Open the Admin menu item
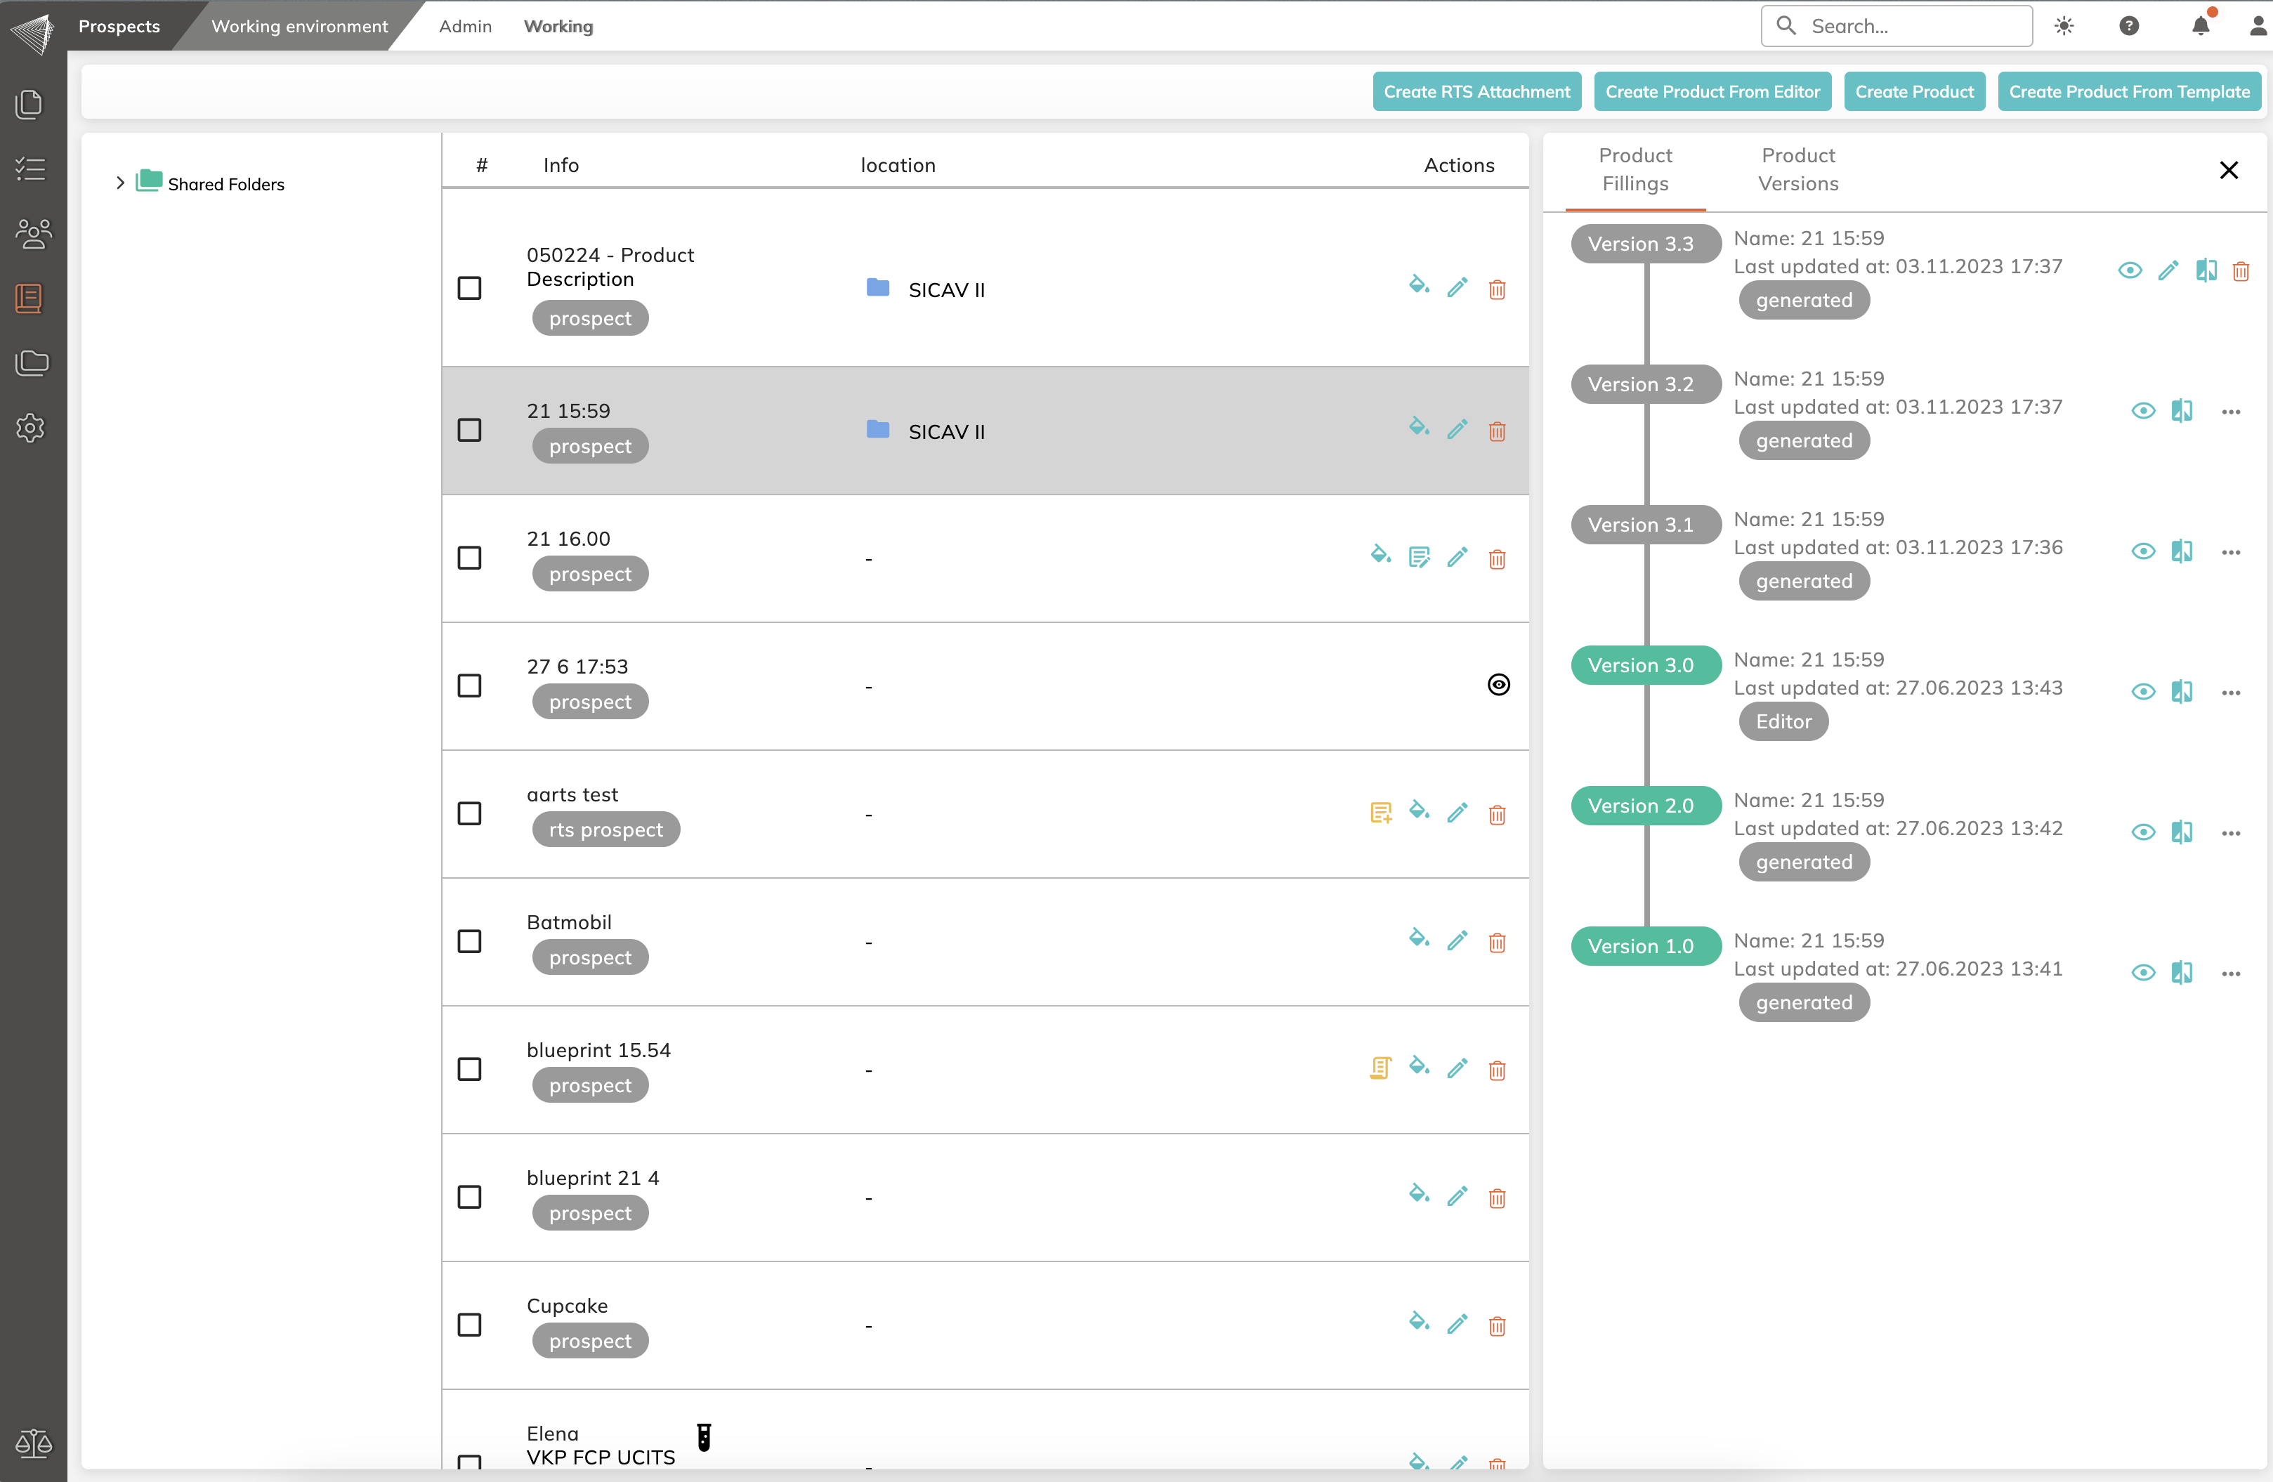The height and width of the screenshot is (1482, 2273). [465, 26]
